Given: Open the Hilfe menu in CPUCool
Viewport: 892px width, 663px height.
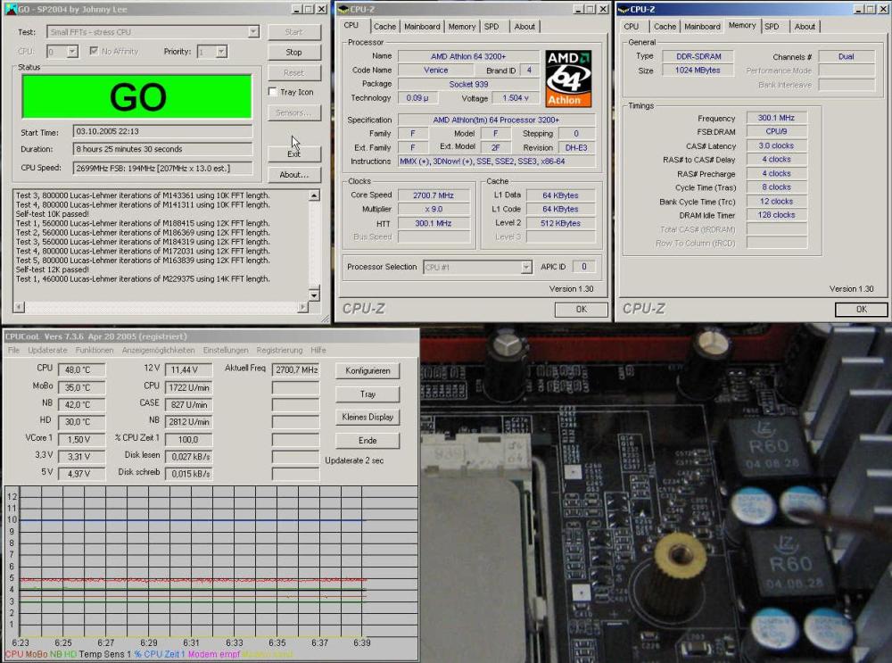Looking at the screenshot, I should tap(318, 350).
